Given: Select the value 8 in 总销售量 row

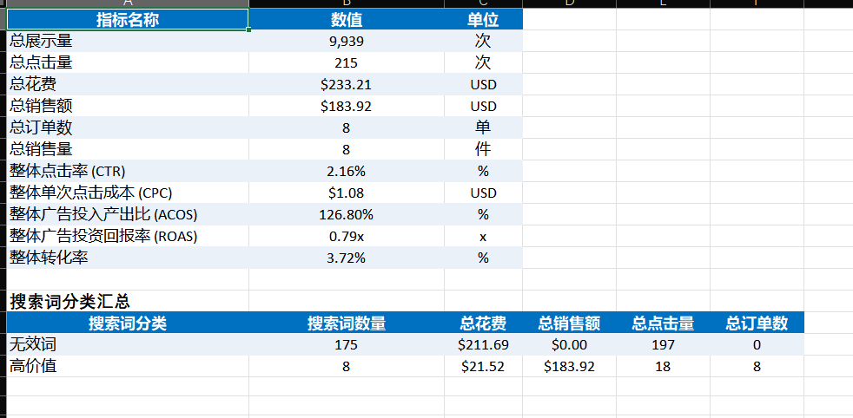Looking at the screenshot, I should click(347, 150).
